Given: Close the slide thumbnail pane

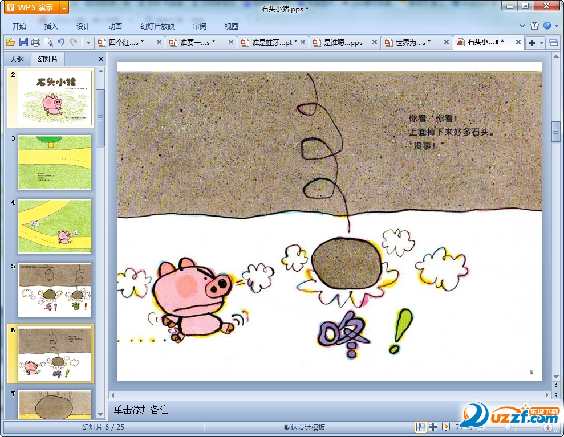Looking at the screenshot, I should [x=101, y=59].
